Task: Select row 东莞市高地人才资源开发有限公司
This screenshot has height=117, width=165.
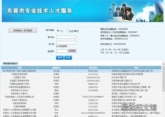Action: coord(81,97)
